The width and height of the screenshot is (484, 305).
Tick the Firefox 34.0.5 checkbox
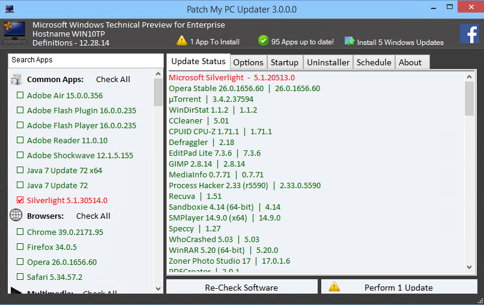[20, 247]
